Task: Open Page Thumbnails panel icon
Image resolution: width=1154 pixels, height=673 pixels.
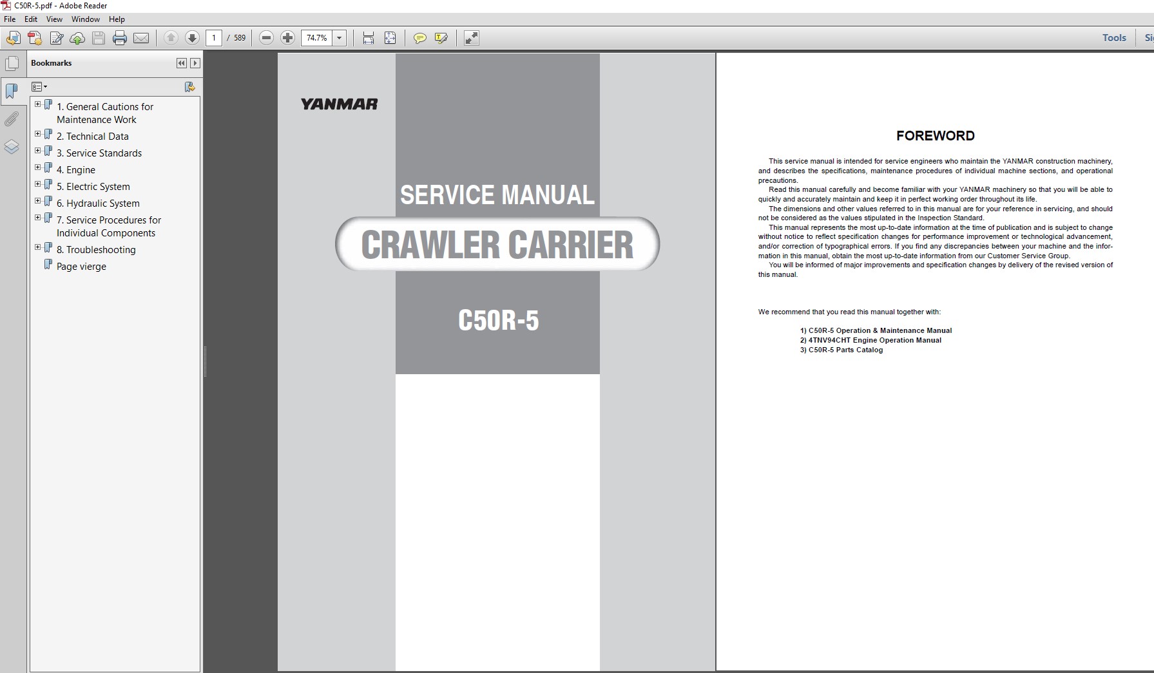Action: [12, 64]
